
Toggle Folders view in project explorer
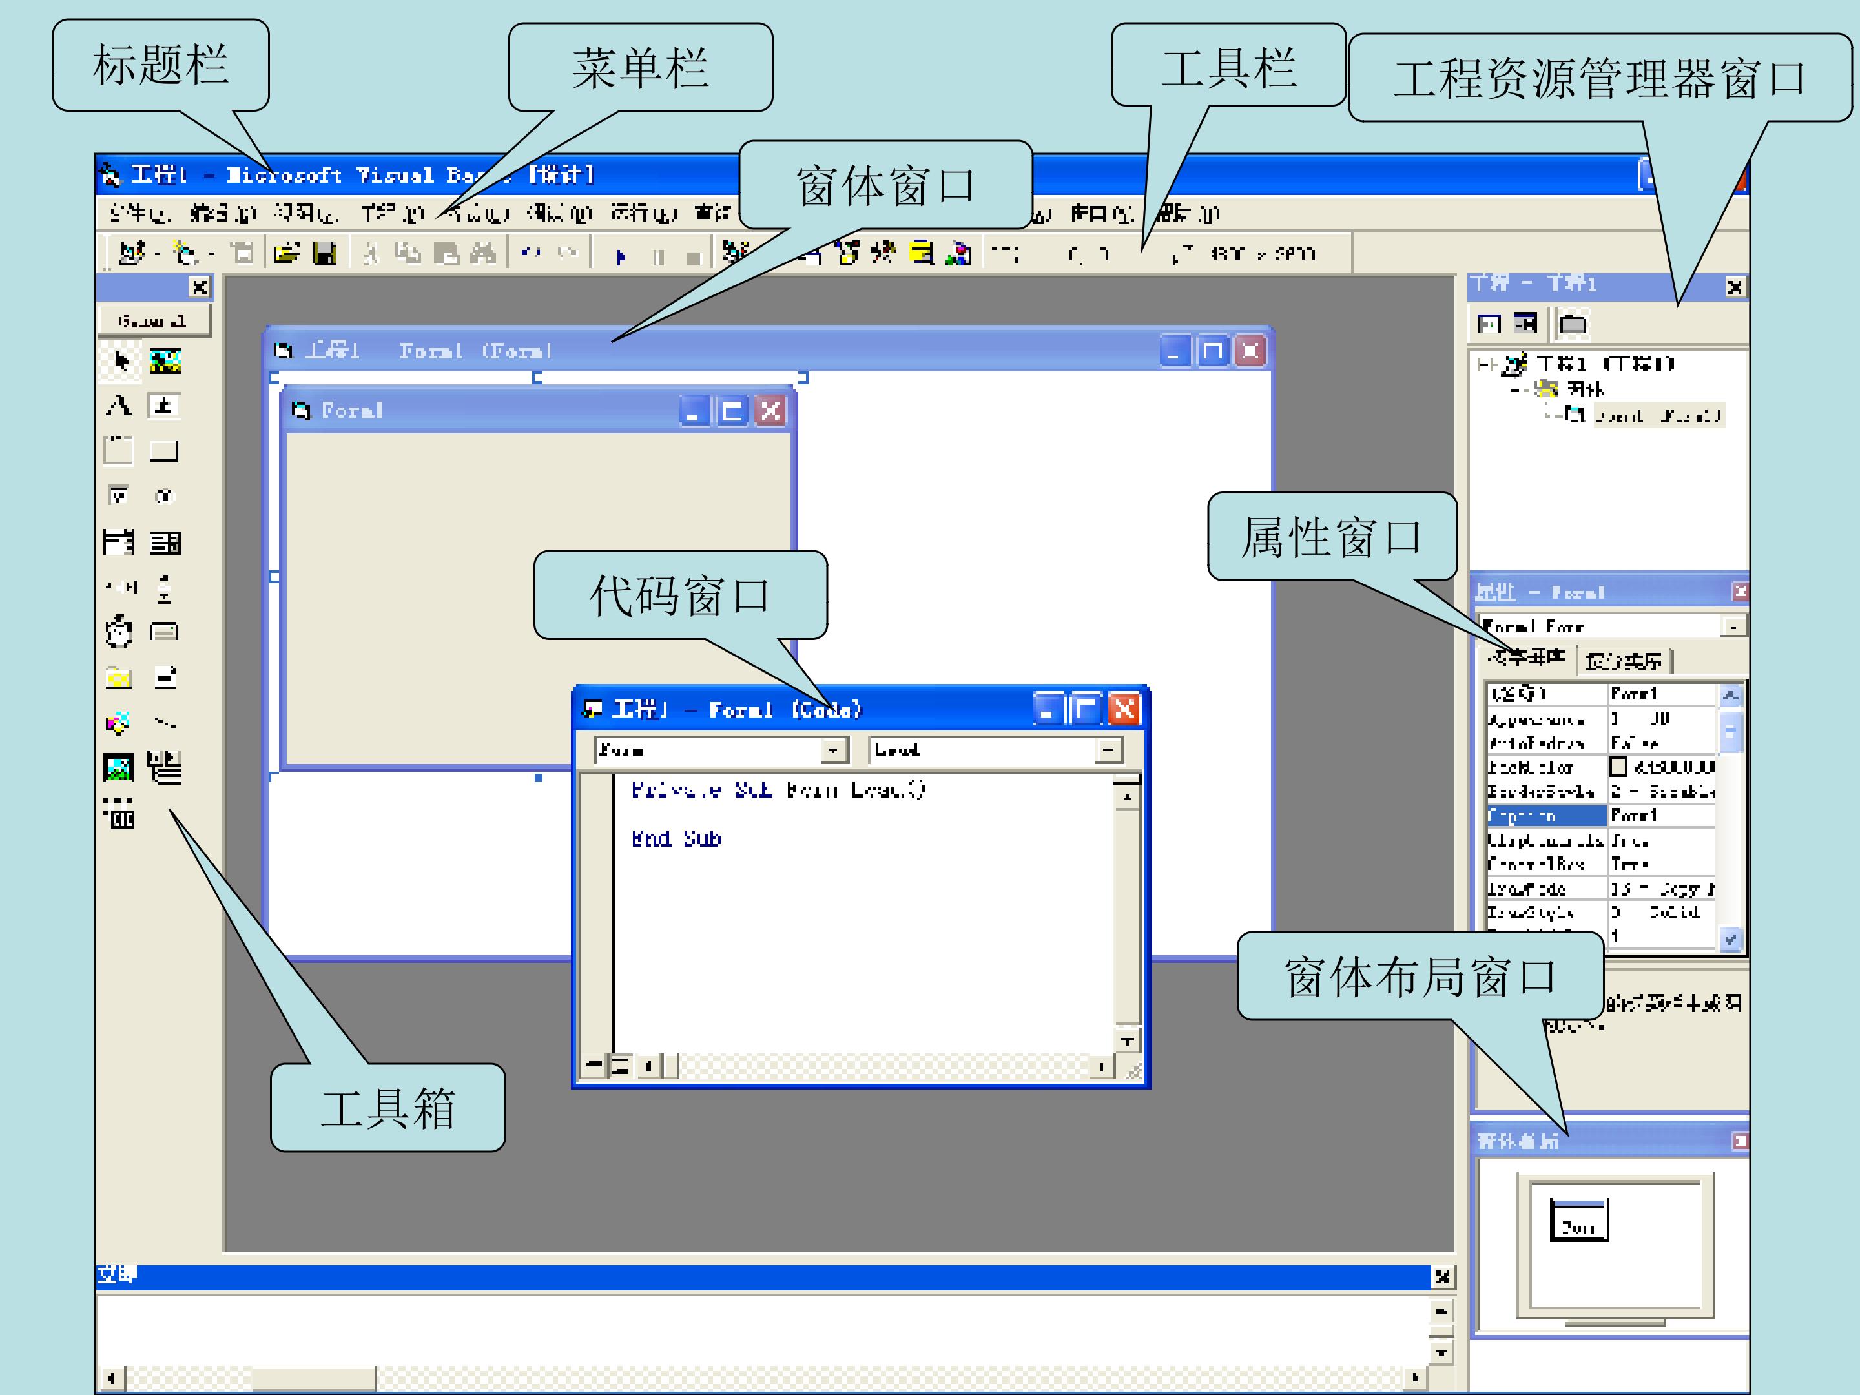tap(1573, 324)
